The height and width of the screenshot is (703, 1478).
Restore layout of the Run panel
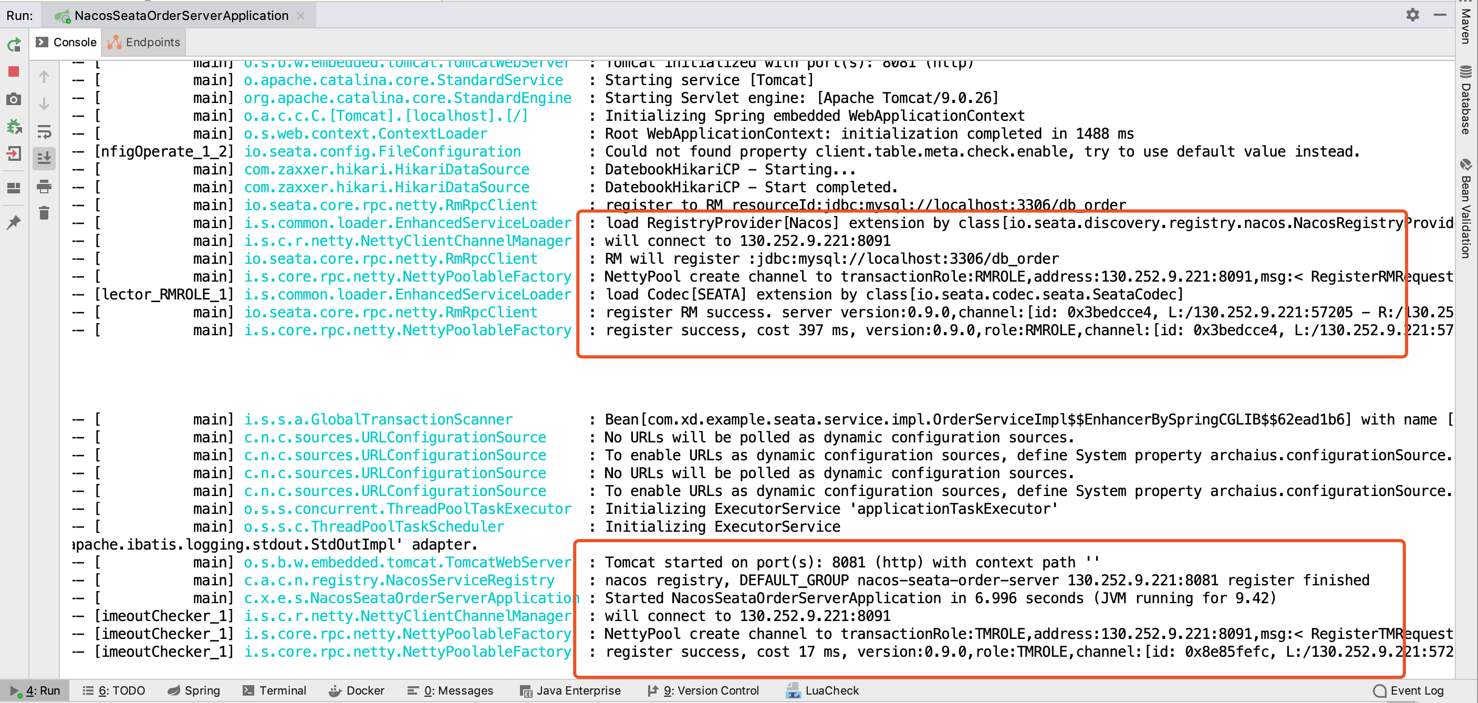point(14,188)
